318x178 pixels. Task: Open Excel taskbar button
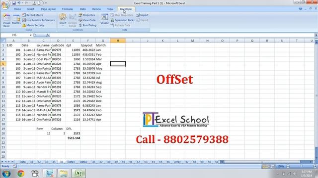[x=79, y=174]
